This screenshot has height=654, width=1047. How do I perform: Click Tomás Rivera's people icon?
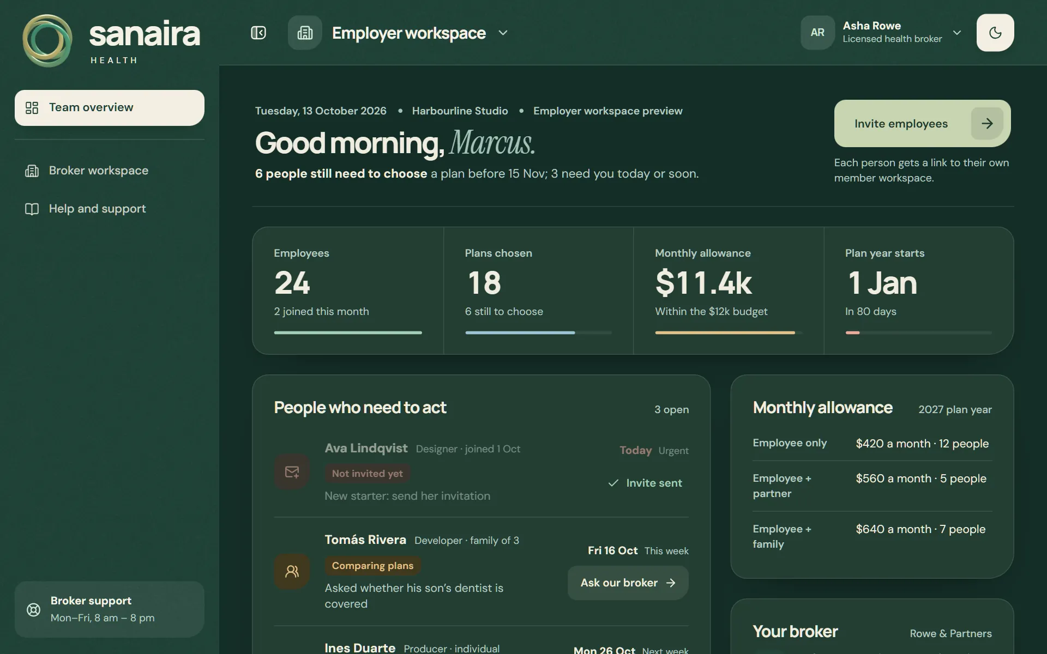click(x=292, y=572)
